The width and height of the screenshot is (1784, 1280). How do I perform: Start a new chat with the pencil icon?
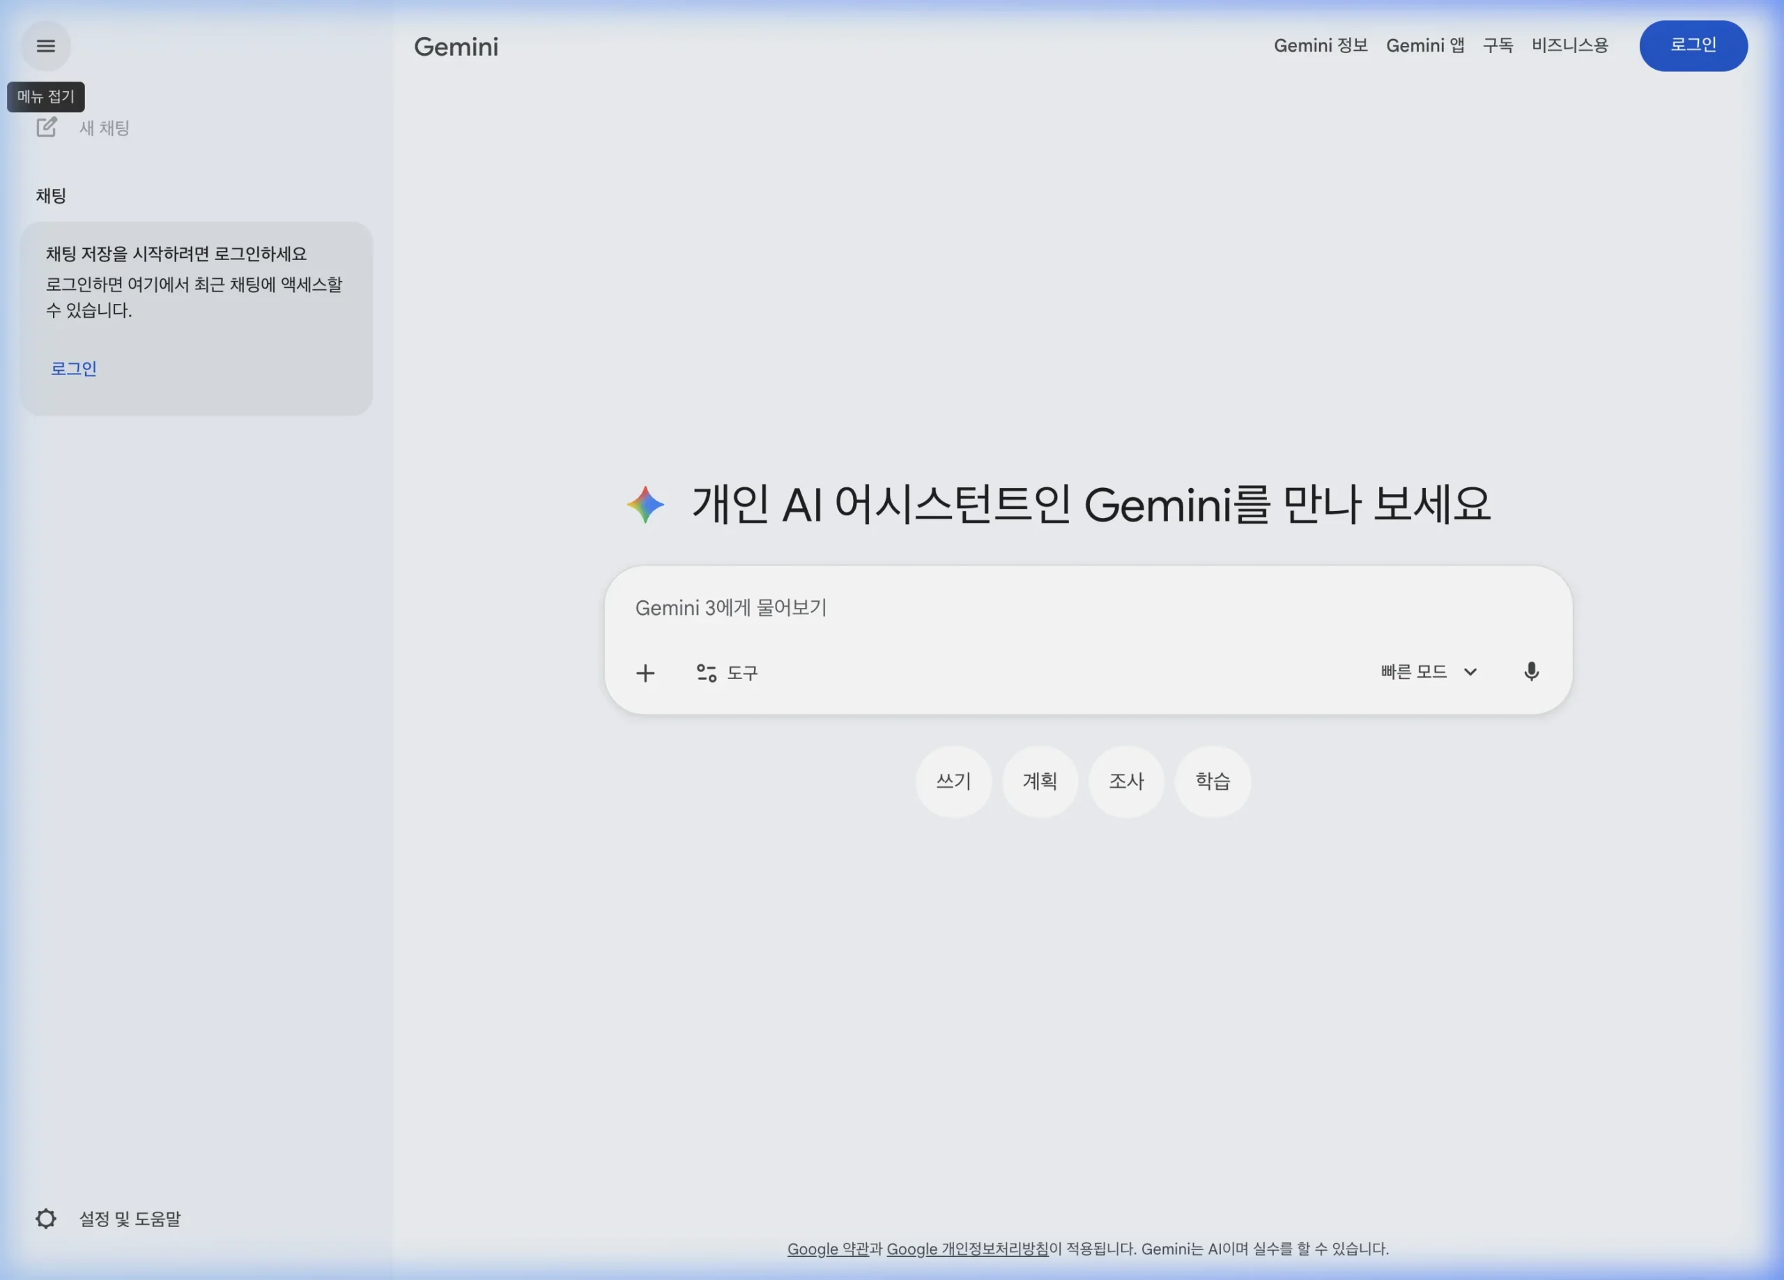point(47,128)
